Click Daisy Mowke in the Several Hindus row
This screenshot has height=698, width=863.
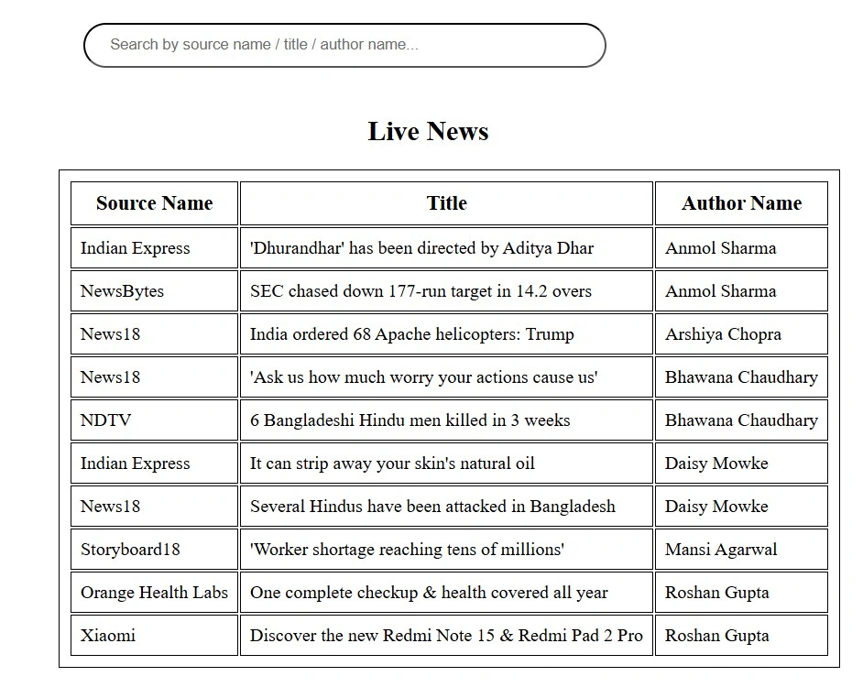click(741, 507)
